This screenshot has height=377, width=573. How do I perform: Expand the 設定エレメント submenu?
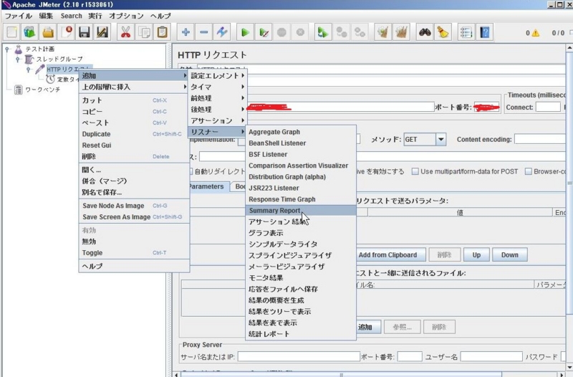tap(218, 76)
